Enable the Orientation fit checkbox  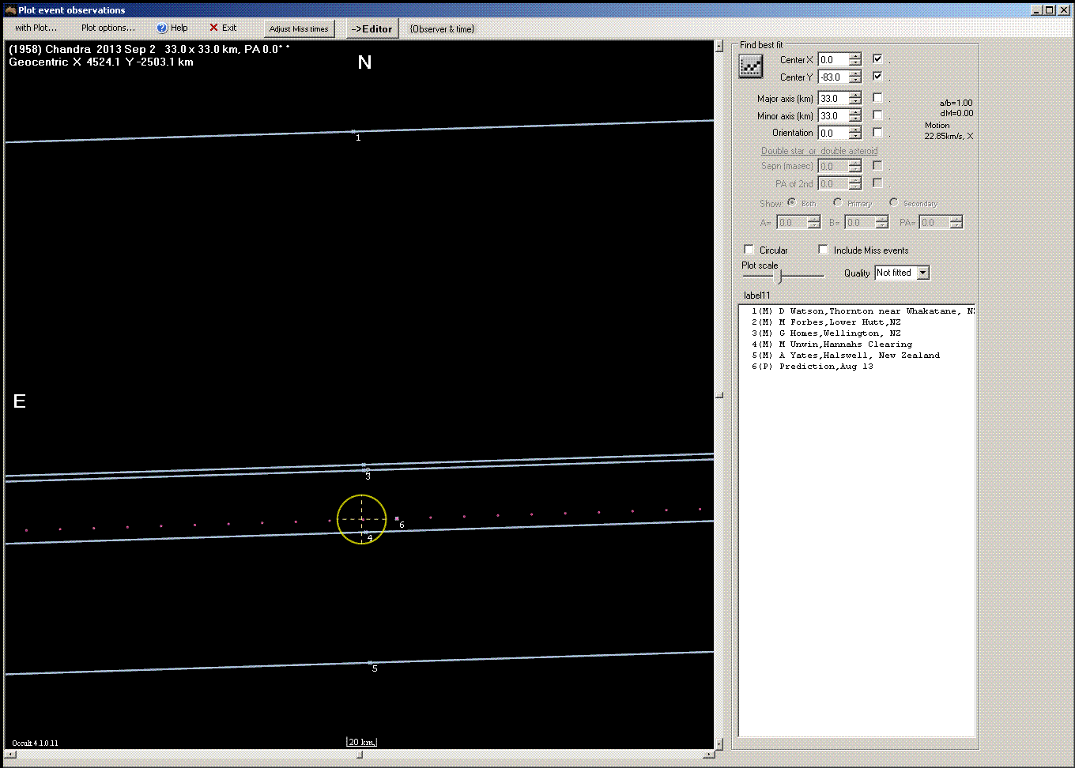coord(877,133)
